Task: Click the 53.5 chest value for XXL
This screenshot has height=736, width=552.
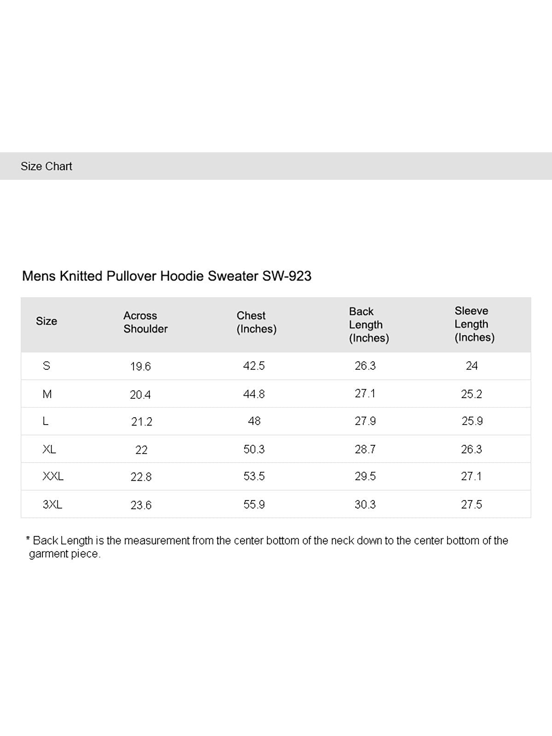Action: tap(254, 477)
